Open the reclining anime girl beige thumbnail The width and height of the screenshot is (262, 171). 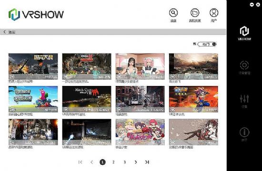click(193, 132)
